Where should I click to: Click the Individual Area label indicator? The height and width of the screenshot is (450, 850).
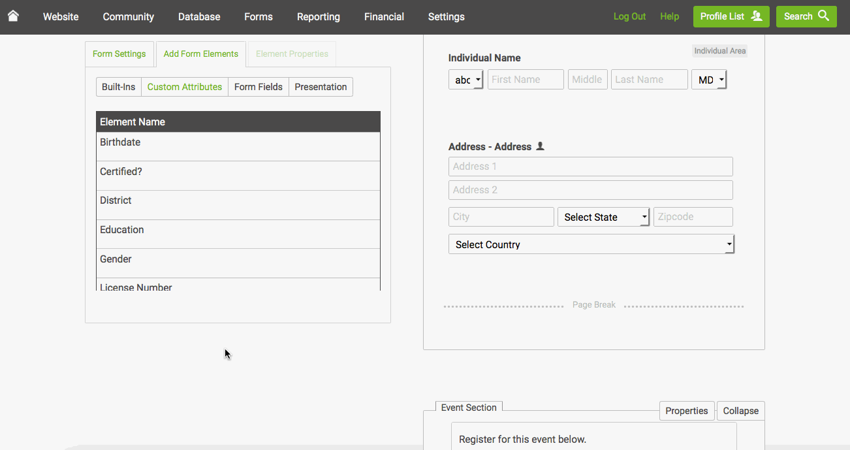point(719,50)
